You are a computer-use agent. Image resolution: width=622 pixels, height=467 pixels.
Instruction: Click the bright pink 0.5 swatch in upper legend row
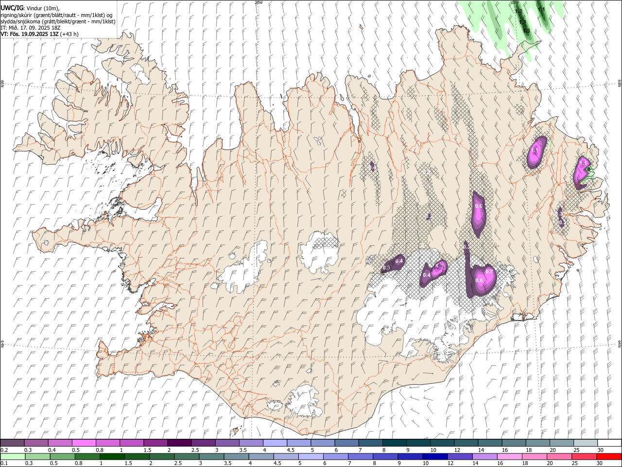click(x=84, y=443)
